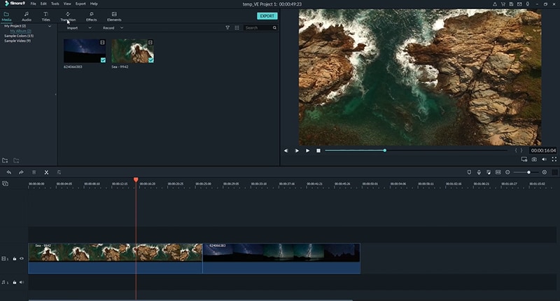Click the search magnifier icon

tap(274, 27)
